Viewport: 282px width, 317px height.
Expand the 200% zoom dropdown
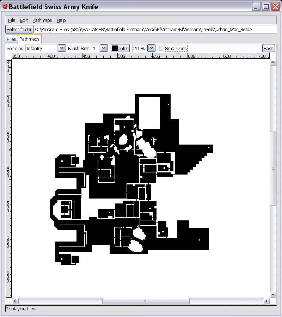tap(152, 48)
